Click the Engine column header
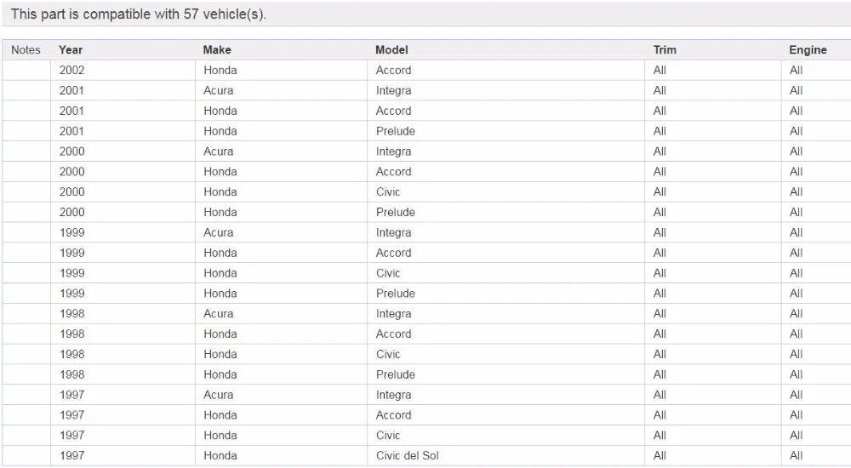The image size is (851, 468). [x=808, y=50]
